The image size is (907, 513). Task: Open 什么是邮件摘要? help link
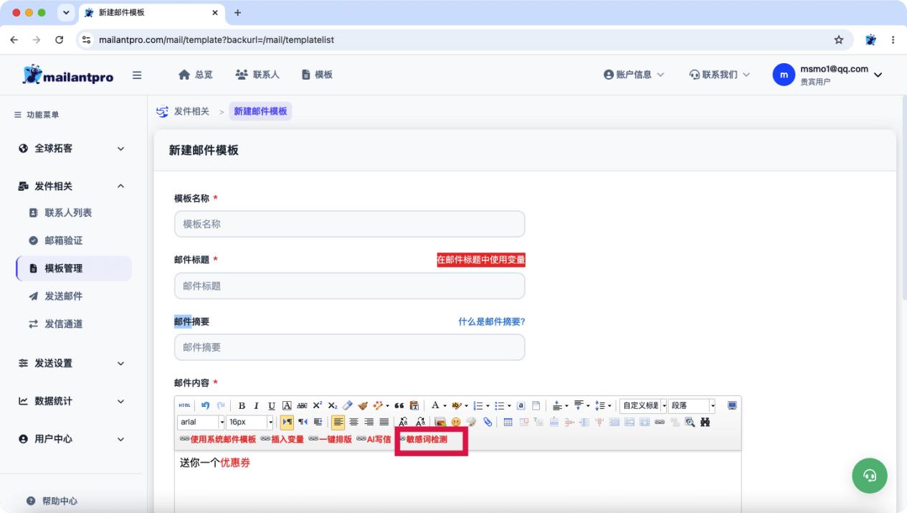pyautogui.click(x=492, y=322)
